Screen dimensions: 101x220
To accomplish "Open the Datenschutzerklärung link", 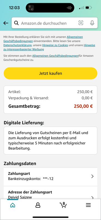I will click(18, 45).
